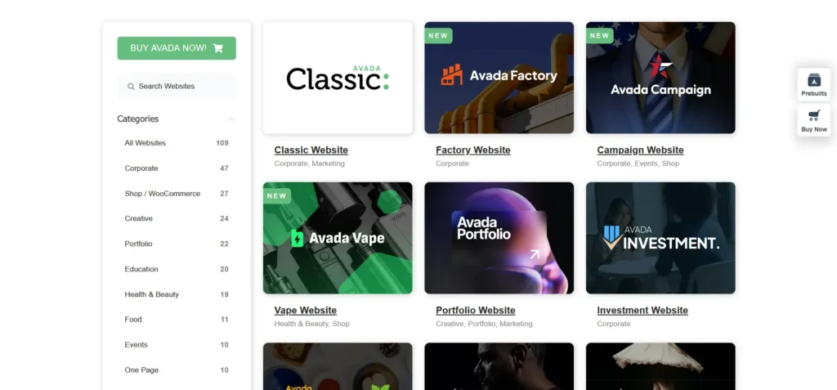
Task: Open the Avada Investment thumbnail image
Action: tap(660, 238)
